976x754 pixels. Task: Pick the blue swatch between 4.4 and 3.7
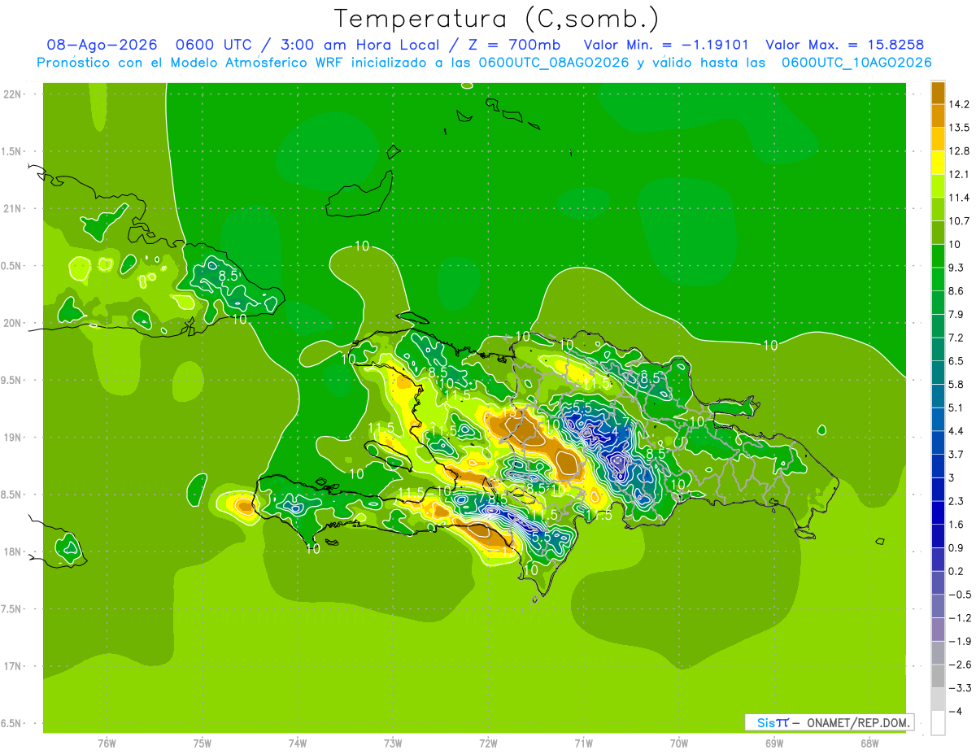pyautogui.click(x=938, y=442)
